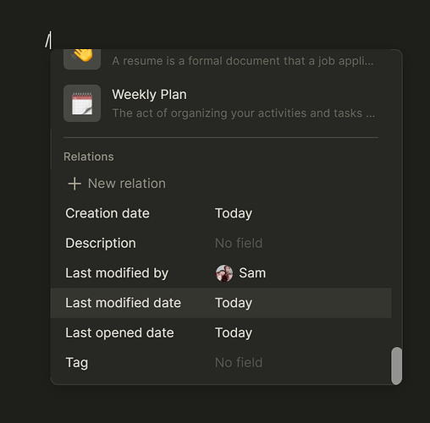The width and height of the screenshot is (430, 423).
Task: Click the popup's vertical scrollbar thumb
Action: [396, 365]
